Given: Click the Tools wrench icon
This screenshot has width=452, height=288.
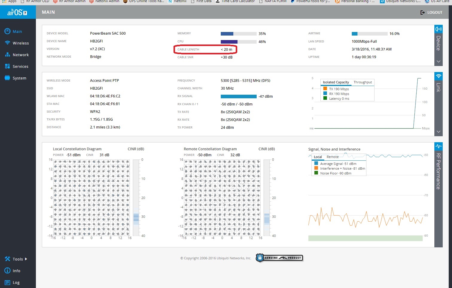Looking at the screenshot, I should (x=7, y=259).
